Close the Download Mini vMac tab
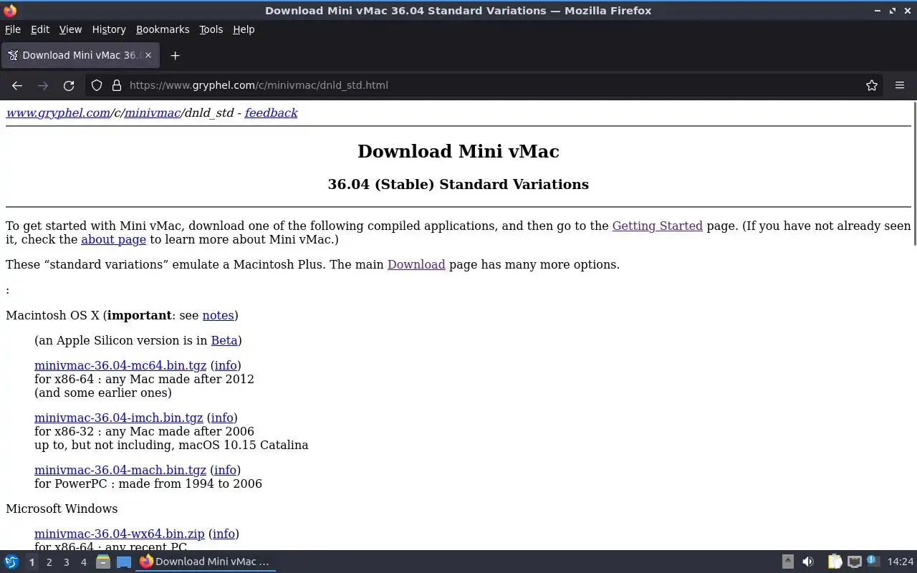917x573 pixels. pyautogui.click(x=148, y=55)
